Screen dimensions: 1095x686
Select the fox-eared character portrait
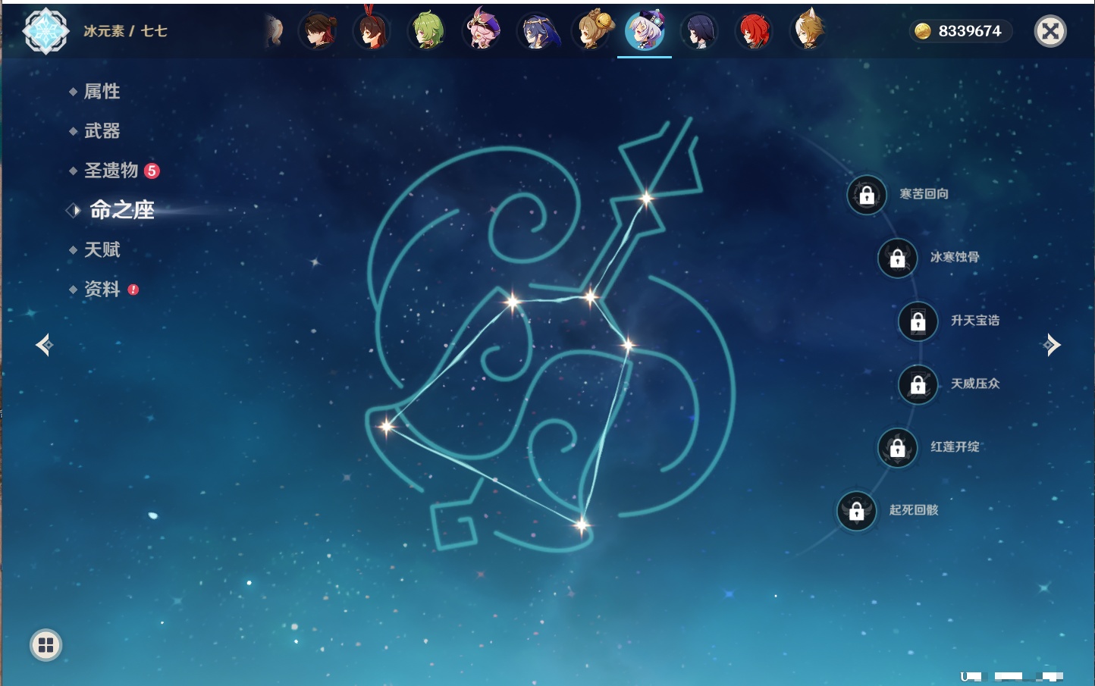tap(808, 30)
